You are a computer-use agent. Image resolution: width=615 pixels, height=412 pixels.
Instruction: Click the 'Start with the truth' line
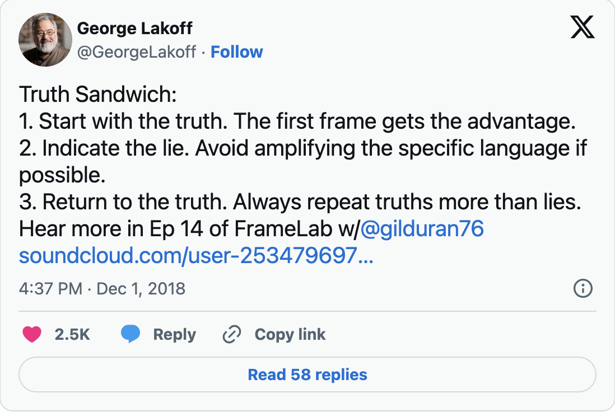coord(297,121)
